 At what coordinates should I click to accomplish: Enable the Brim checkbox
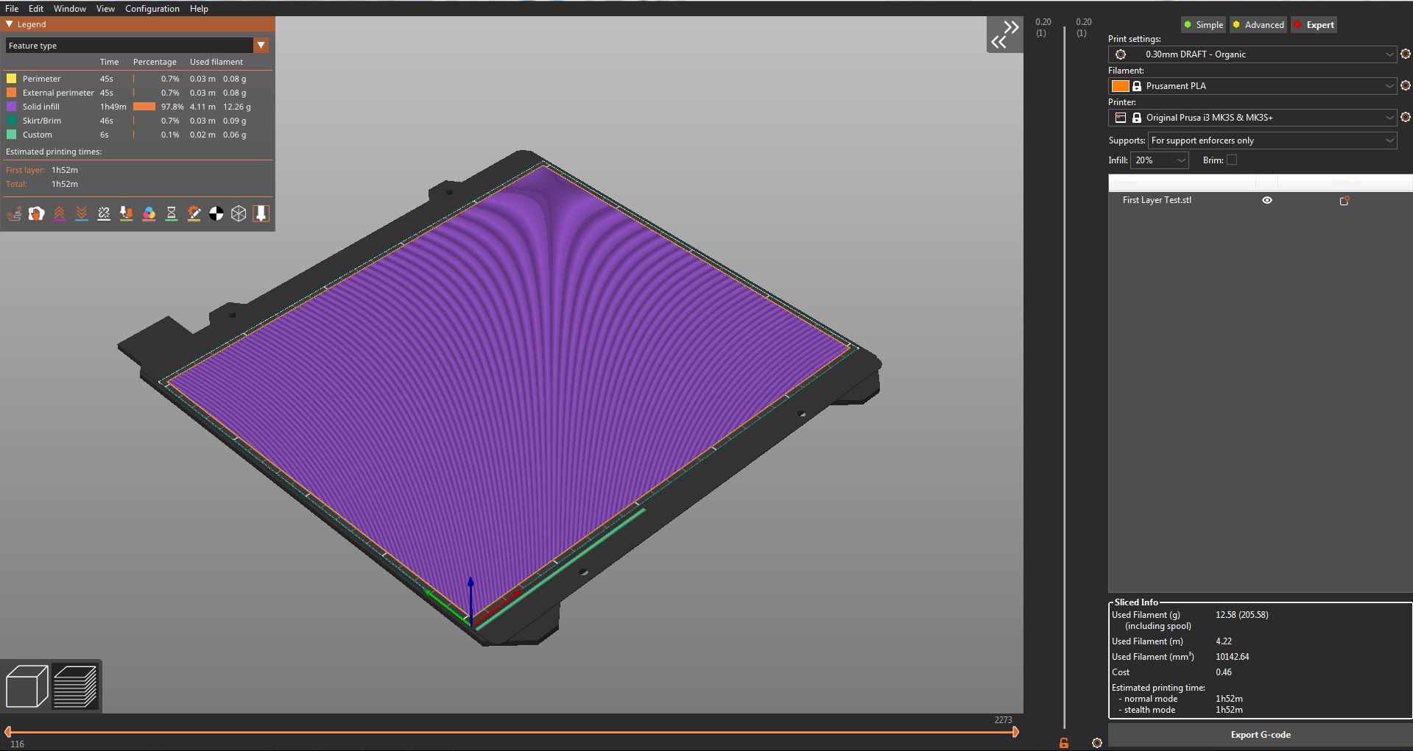pyautogui.click(x=1232, y=160)
